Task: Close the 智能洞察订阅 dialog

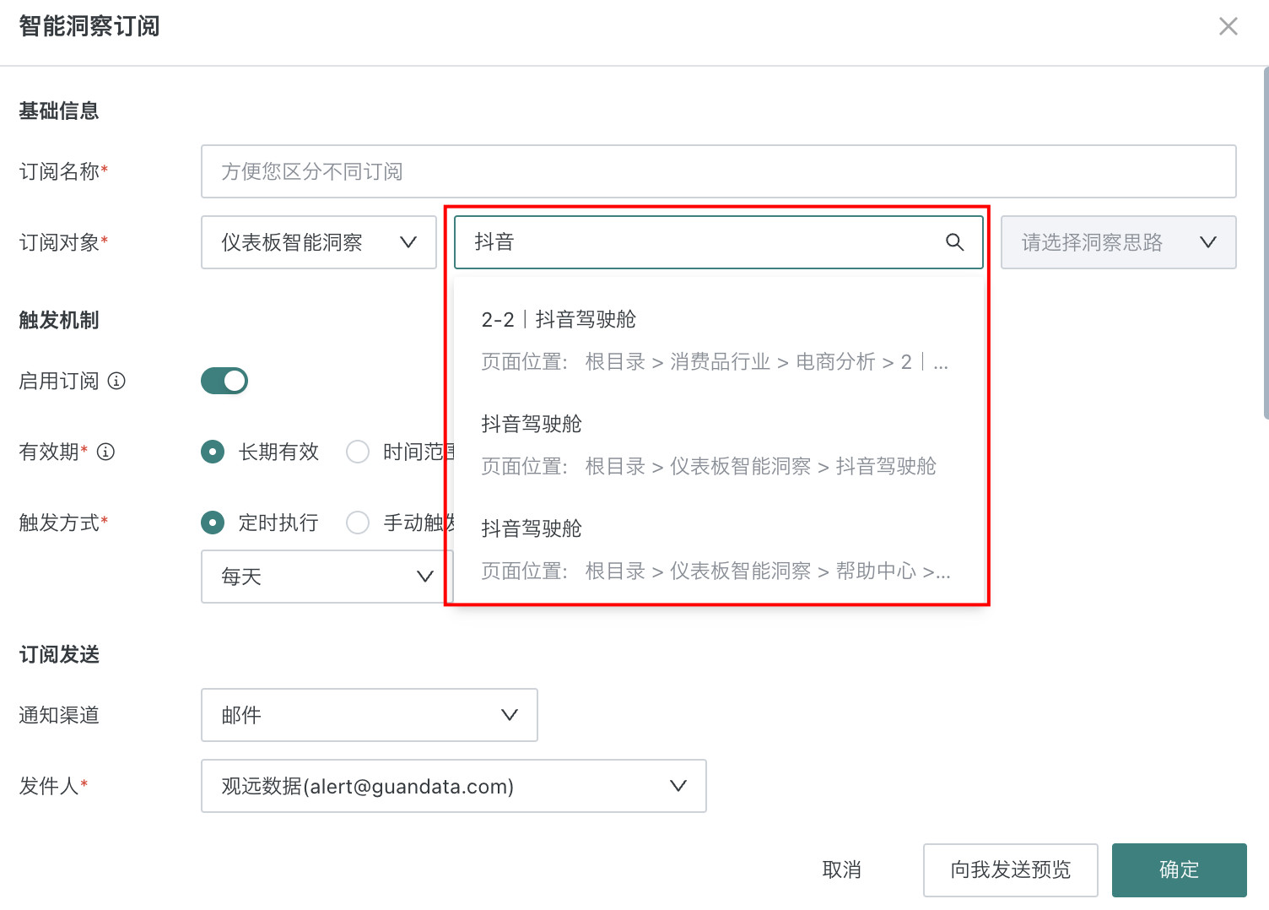Action: (x=1228, y=26)
